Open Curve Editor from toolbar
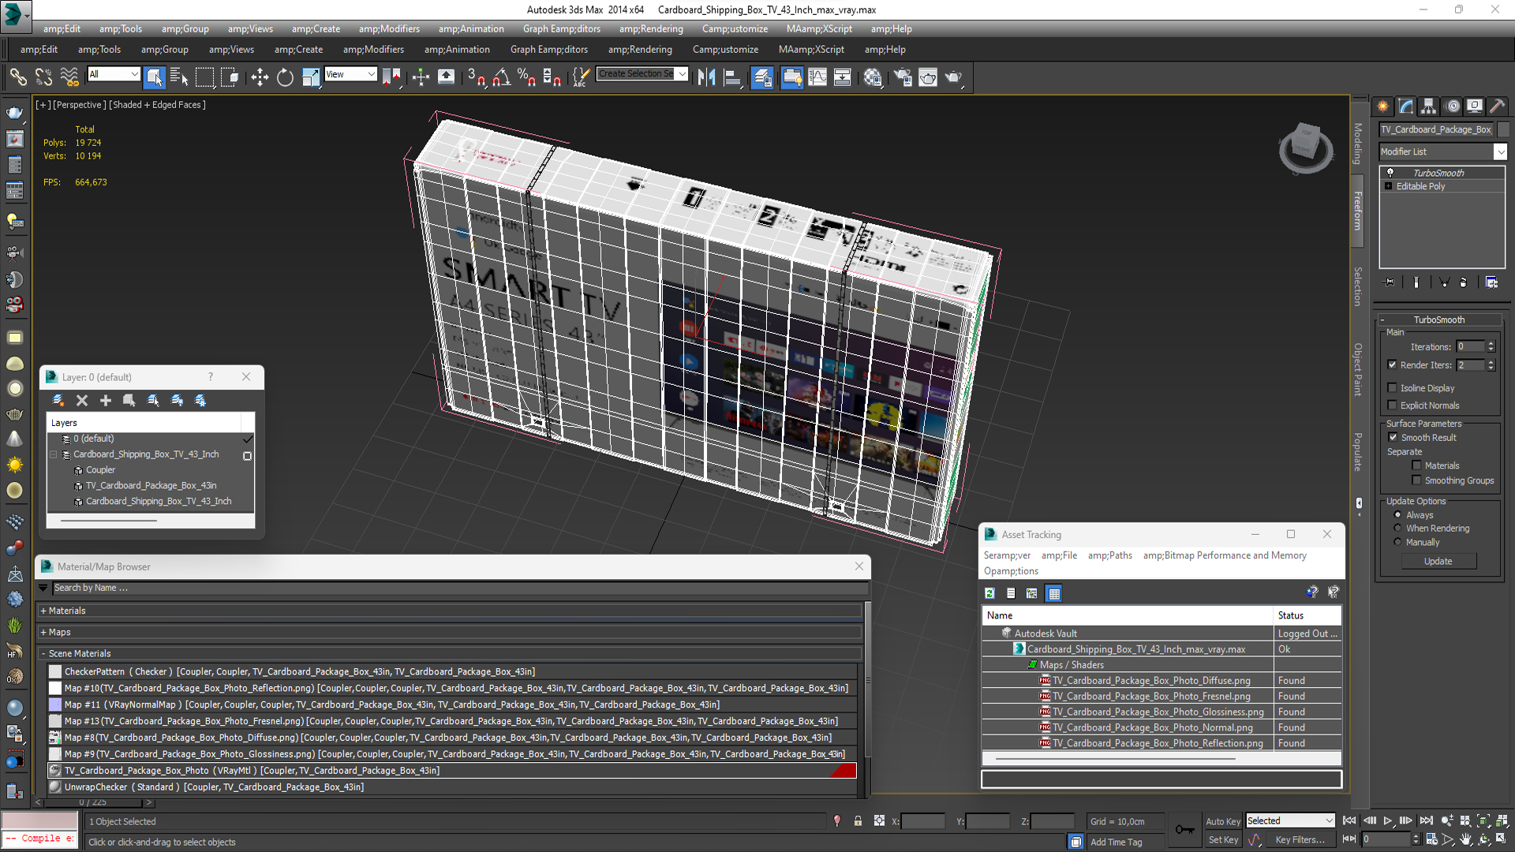Screen dimensions: 1515x852 click(817, 77)
